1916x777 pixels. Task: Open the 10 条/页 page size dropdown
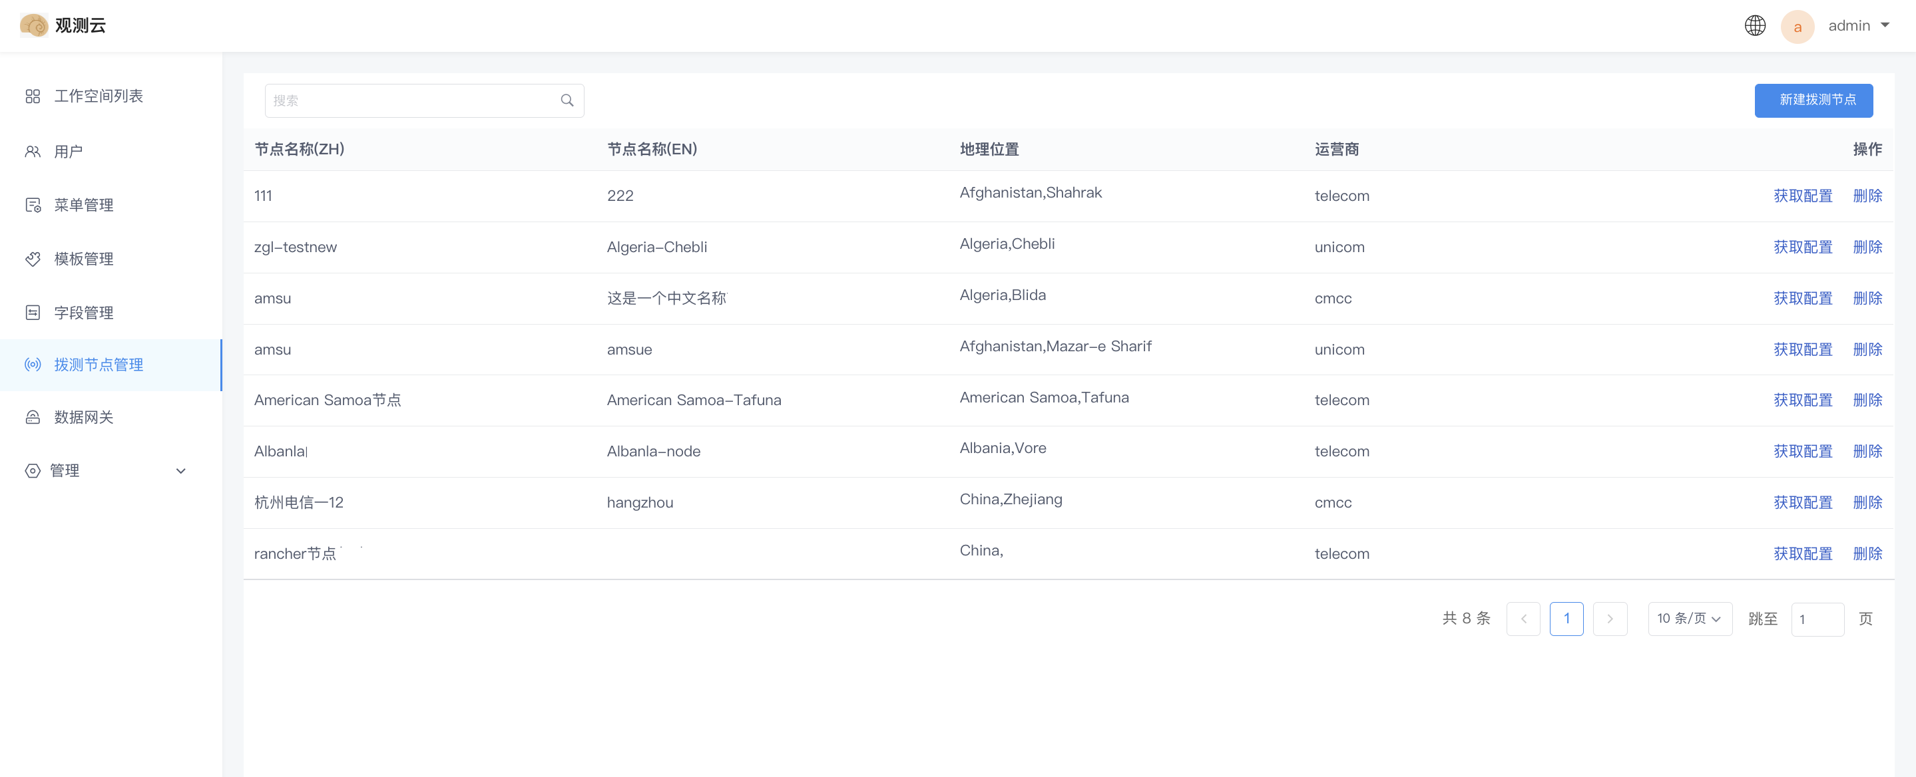pos(1689,619)
